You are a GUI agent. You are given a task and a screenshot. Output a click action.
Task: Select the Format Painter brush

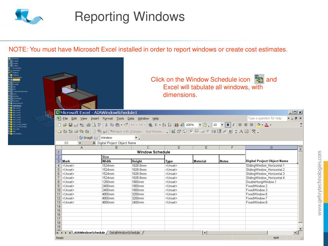(126, 125)
